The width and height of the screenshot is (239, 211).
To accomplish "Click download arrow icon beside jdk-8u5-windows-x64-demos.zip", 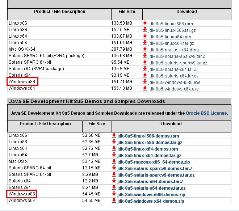I will (114, 201).
